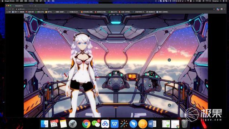Reload the current page

13,9
